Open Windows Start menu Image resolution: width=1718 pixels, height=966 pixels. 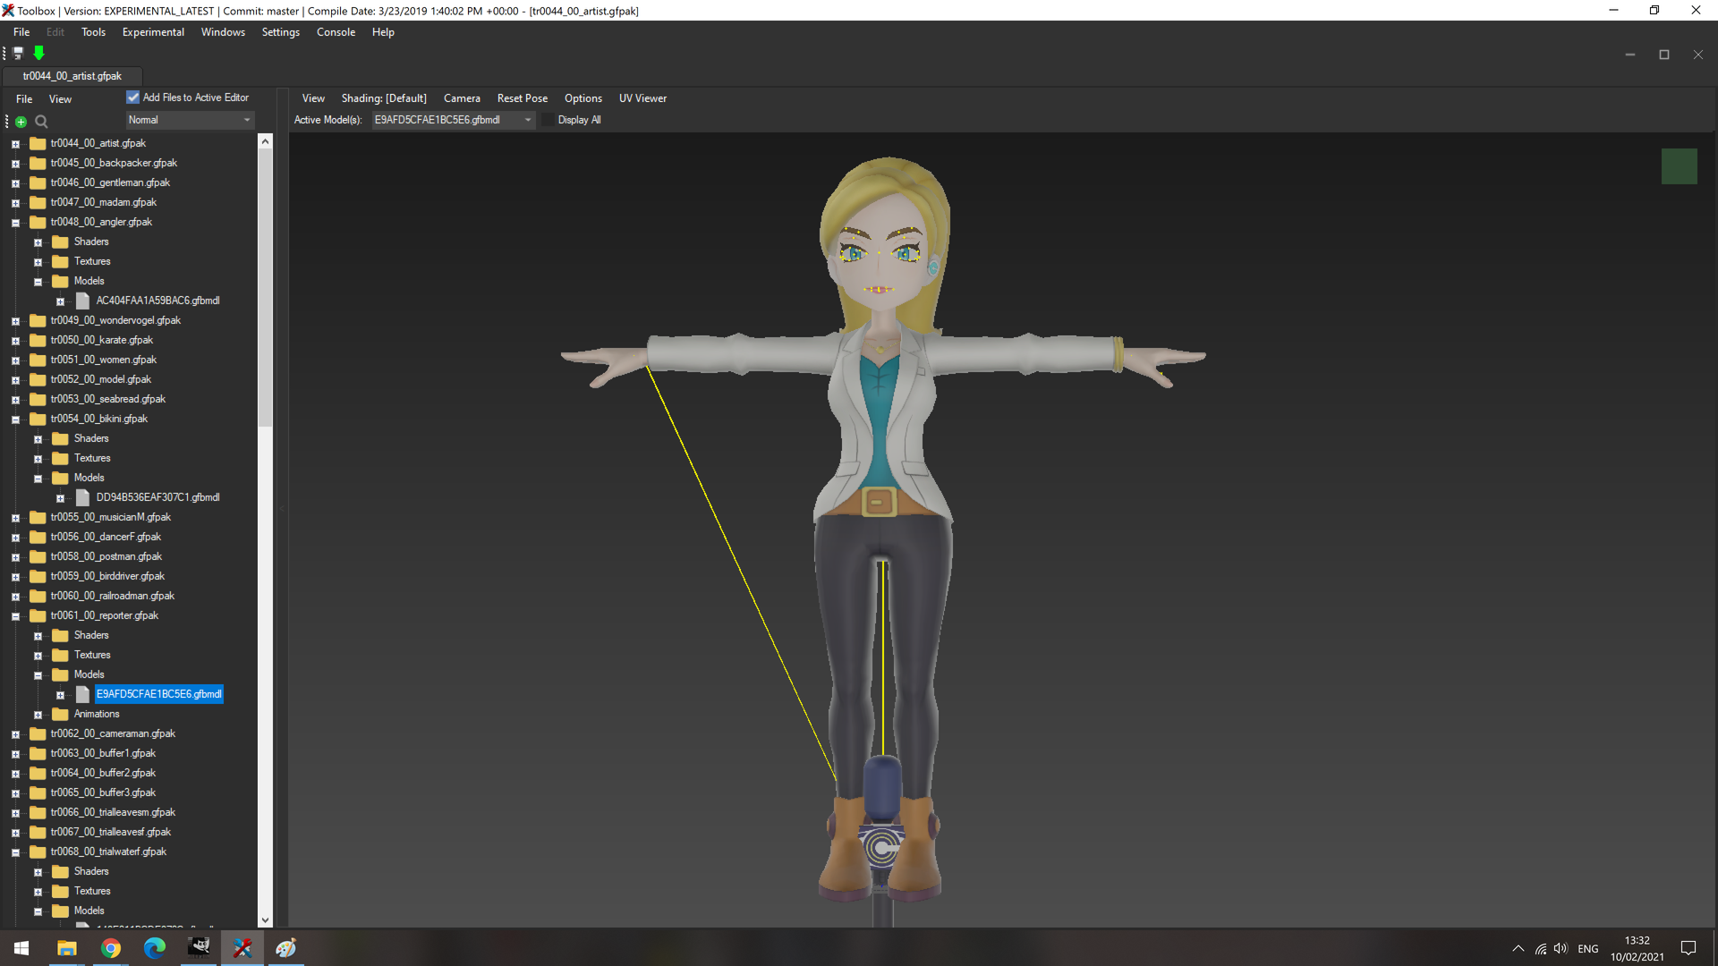[x=21, y=948]
